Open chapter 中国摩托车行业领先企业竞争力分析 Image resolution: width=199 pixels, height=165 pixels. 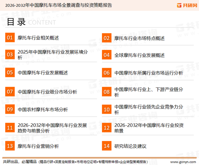[x=149, y=110]
